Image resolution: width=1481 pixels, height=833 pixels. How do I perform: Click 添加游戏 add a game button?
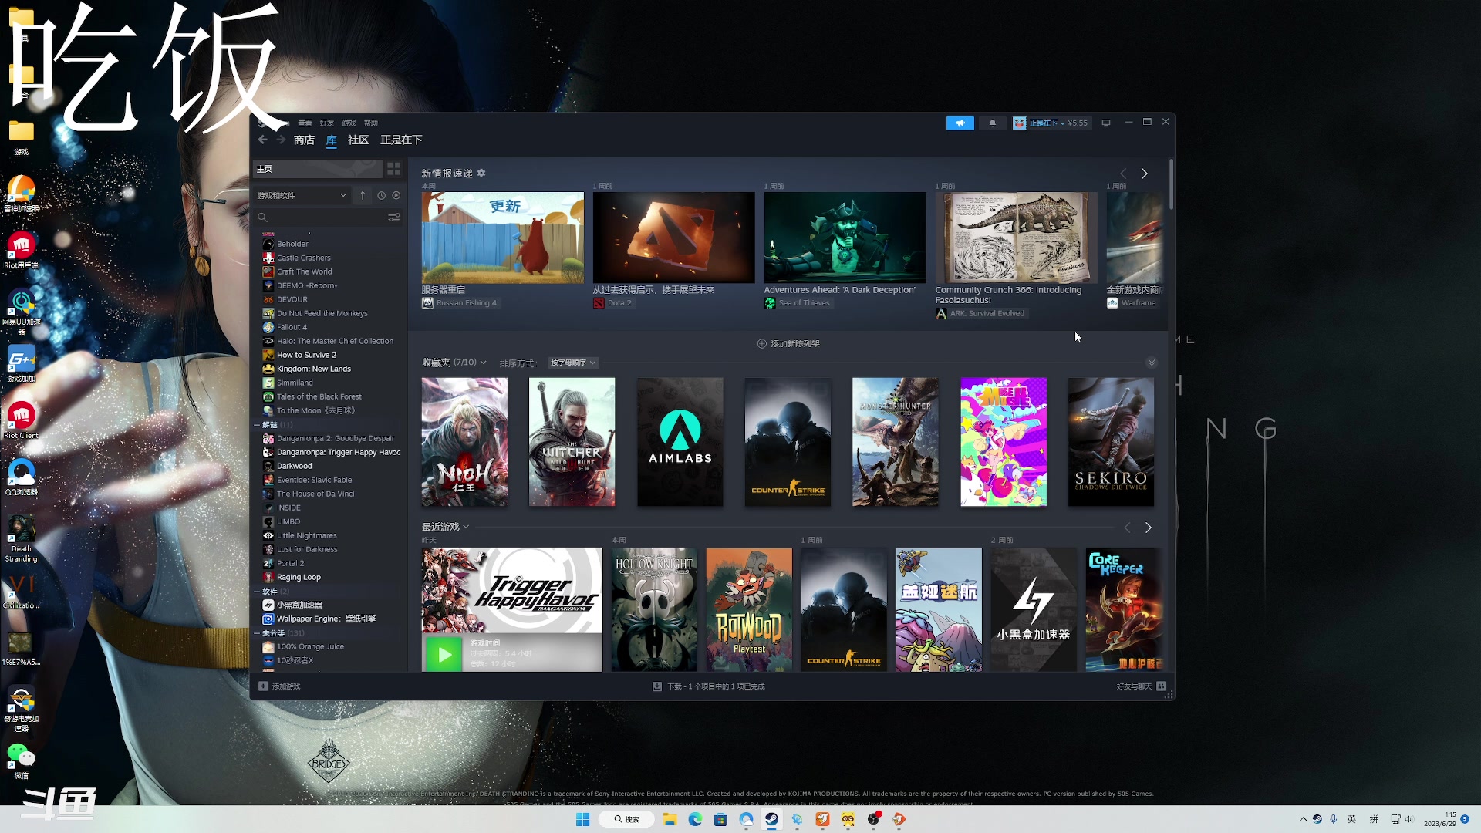pos(280,686)
